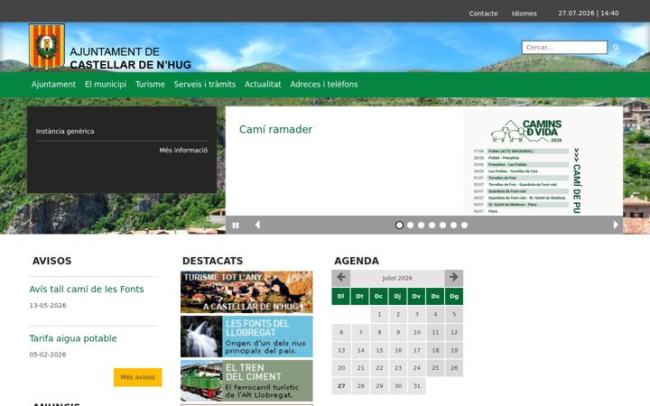Show previous month in agenda calendar

pos(341,278)
